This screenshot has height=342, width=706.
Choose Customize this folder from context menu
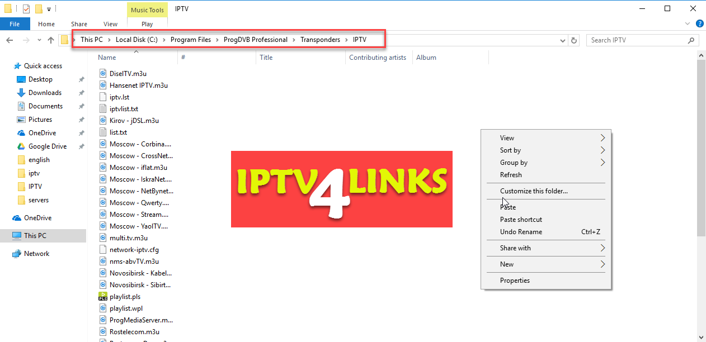coord(546,191)
